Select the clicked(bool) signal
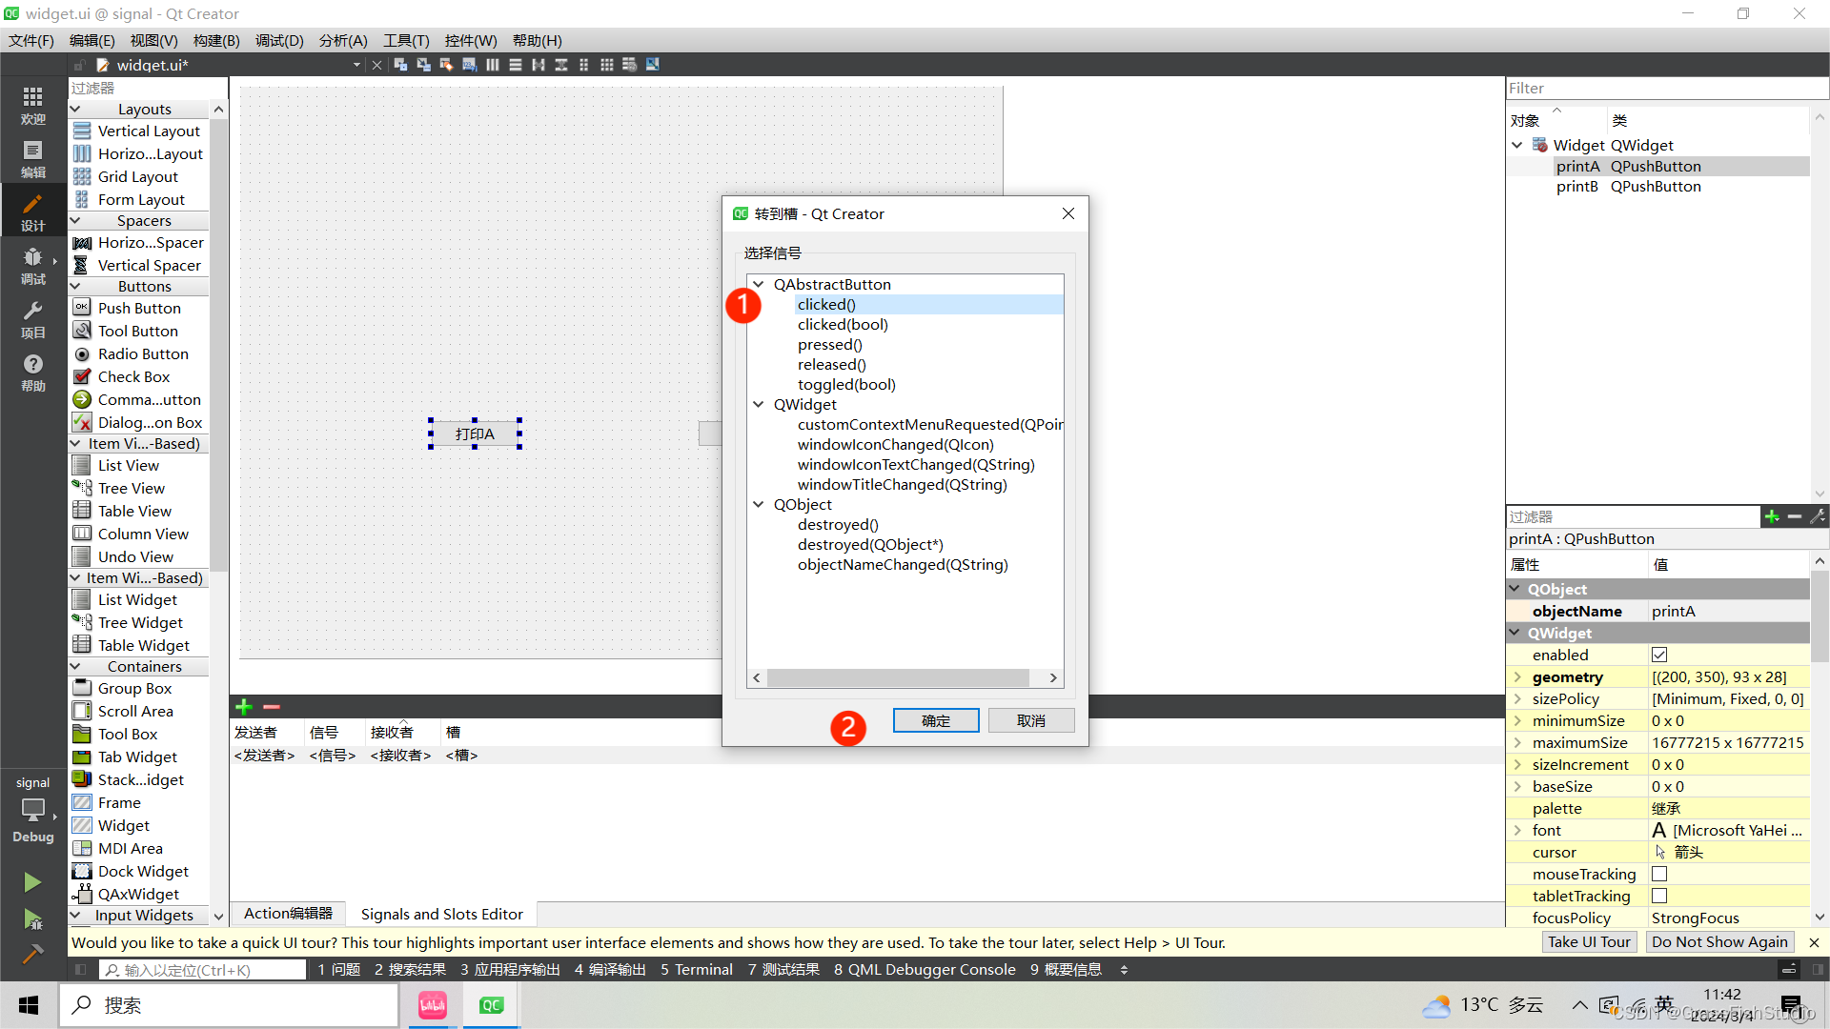 click(x=843, y=324)
